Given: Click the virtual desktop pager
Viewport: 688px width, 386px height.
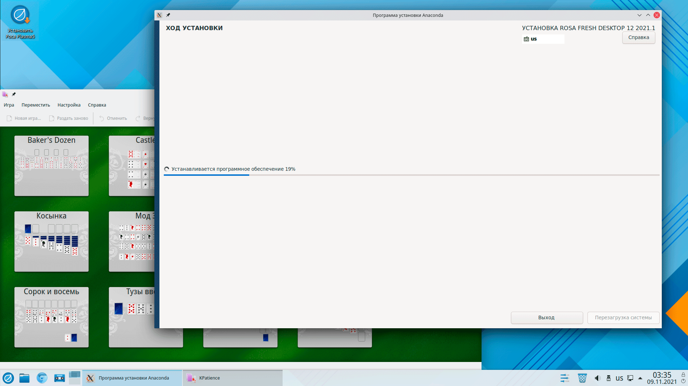Looking at the screenshot, I should pos(74,378).
